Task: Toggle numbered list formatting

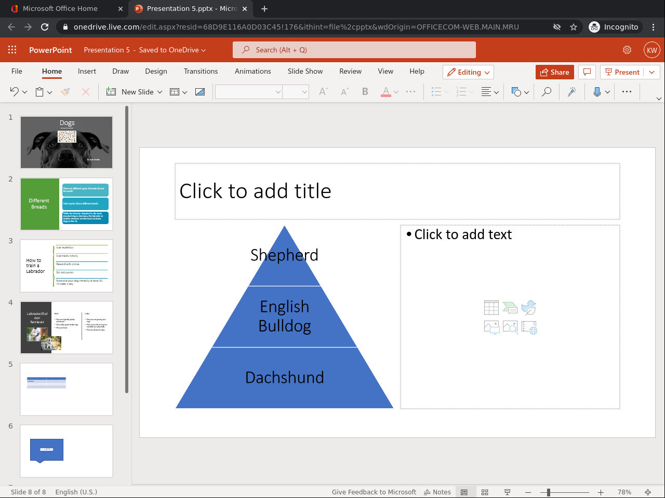Action: point(461,92)
